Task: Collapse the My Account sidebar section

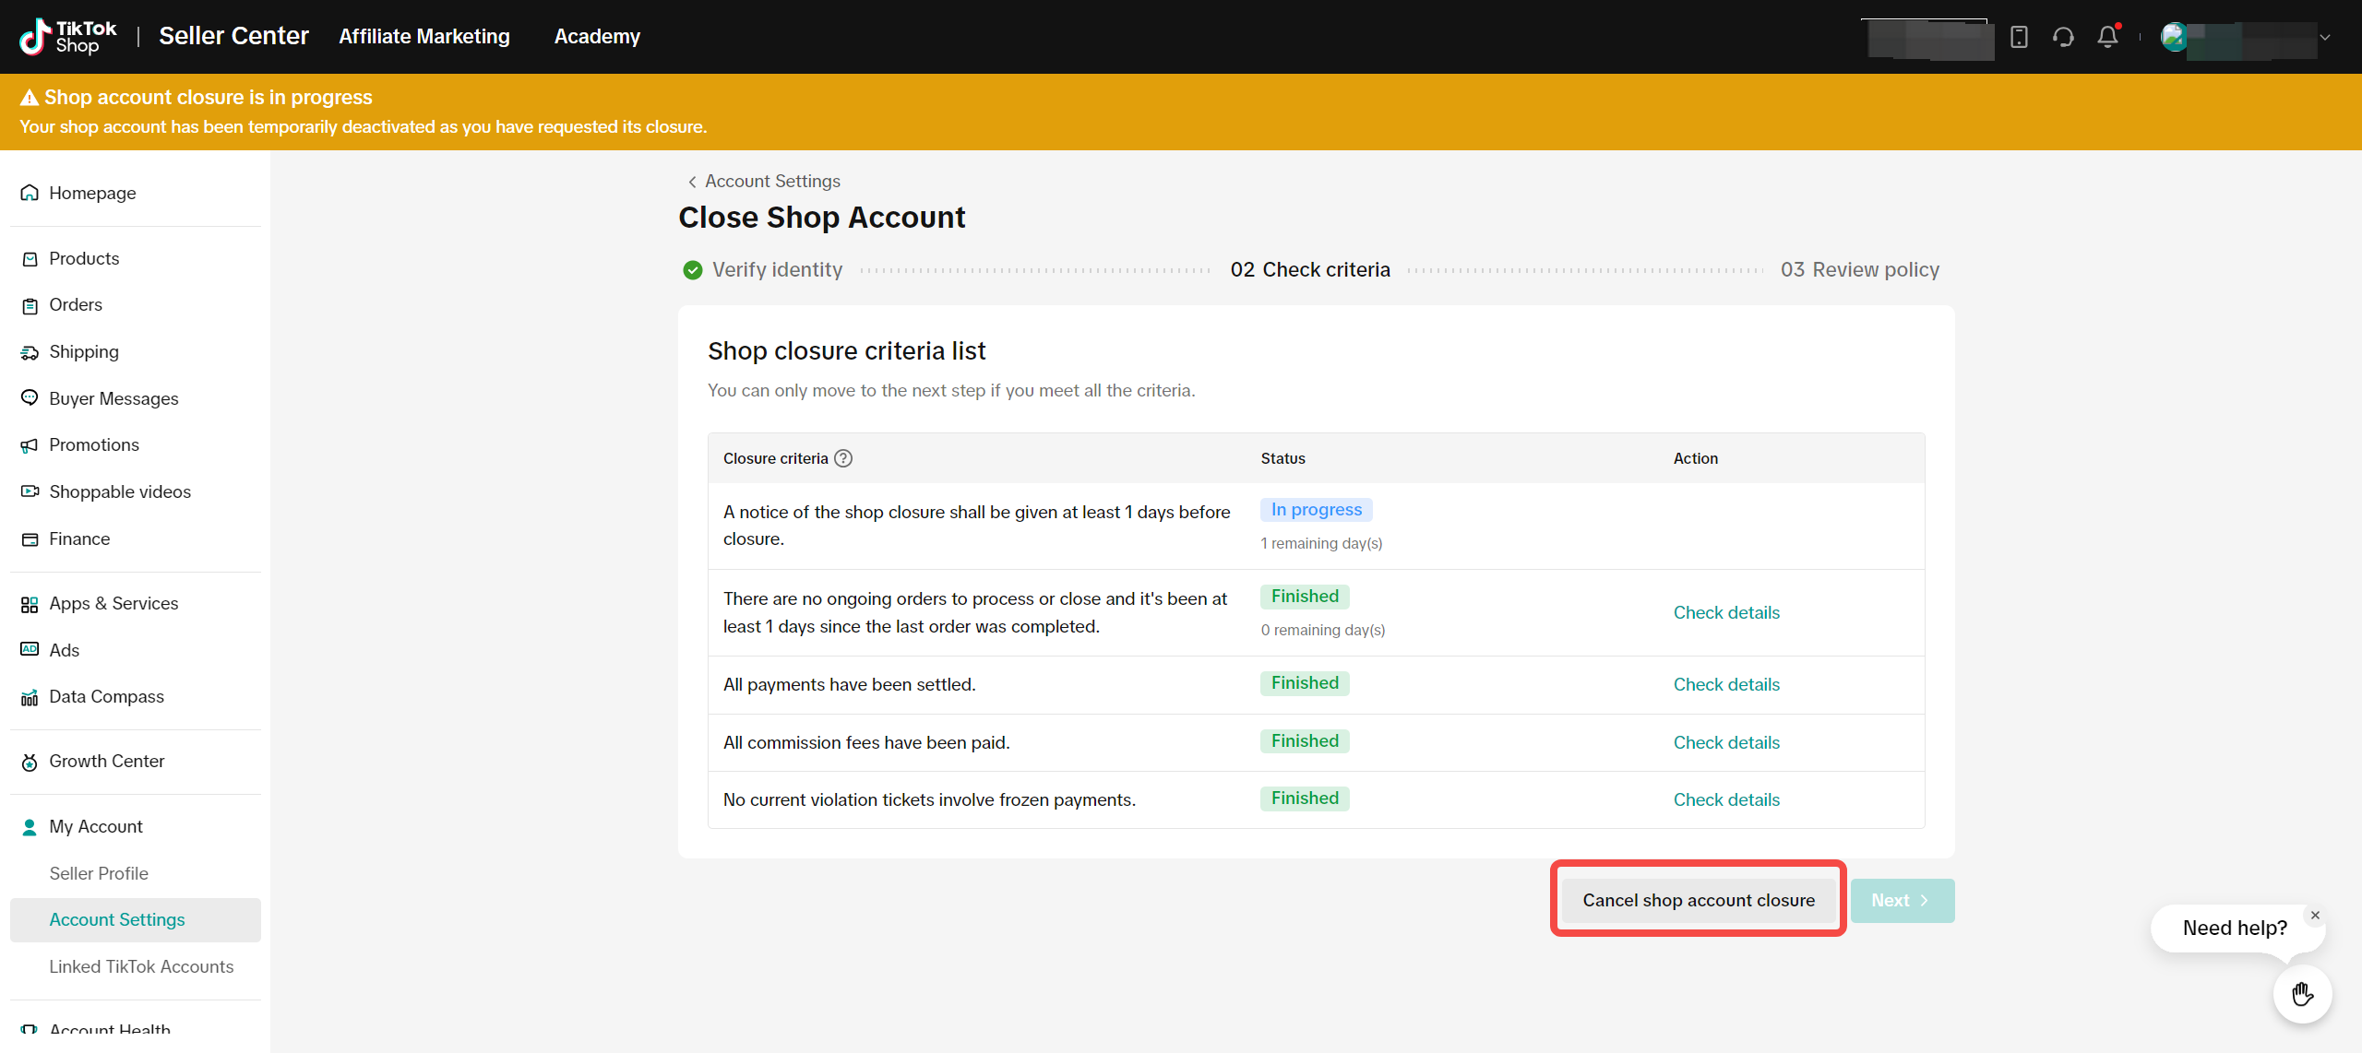Action: click(96, 826)
